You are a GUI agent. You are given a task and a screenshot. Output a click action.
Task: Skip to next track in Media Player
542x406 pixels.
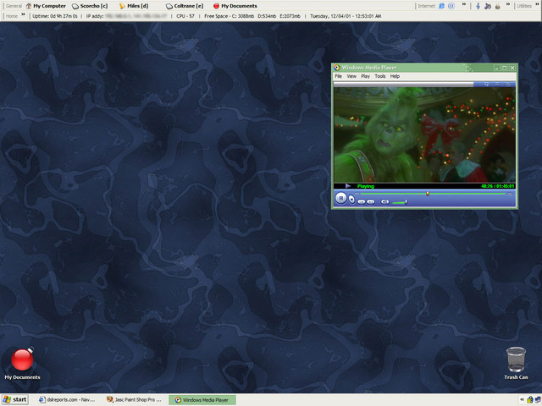click(x=371, y=202)
